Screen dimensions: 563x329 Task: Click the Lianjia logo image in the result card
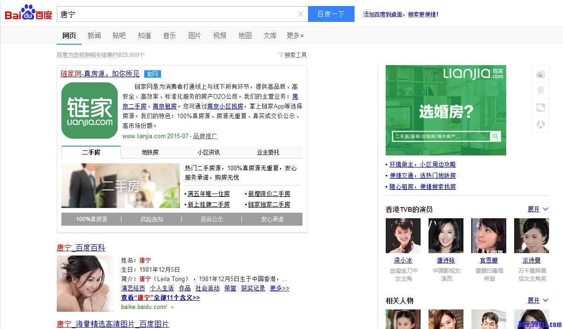click(x=90, y=110)
